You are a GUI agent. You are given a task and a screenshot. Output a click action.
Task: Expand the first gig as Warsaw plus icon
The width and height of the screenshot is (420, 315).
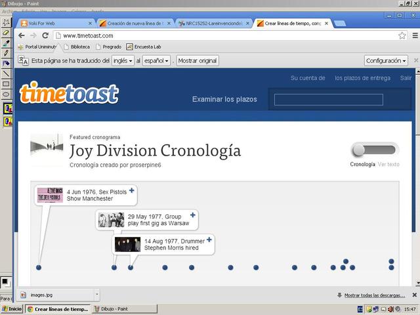pyautogui.click(x=192, y=215)
